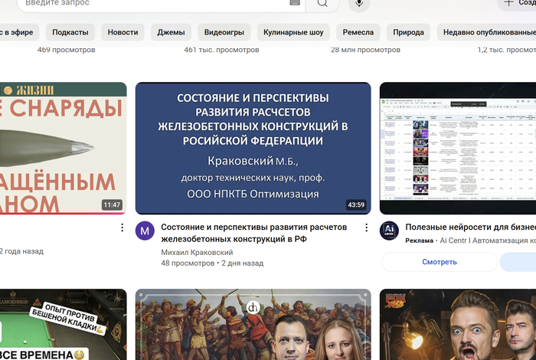This screenshot has height=360, width=536.
Task: Open the create button with plus icon
Action: [518, 3]
